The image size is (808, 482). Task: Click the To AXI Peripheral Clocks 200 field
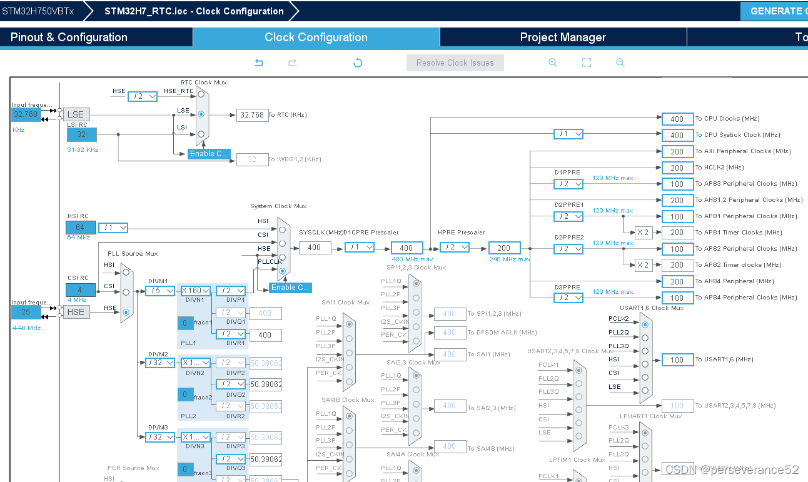pyautogui.click(x=677, y=151)
